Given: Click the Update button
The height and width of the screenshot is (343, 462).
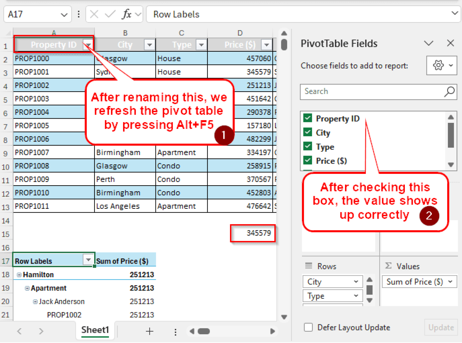Looking at the screenshot, I should [x=441, y=327].
